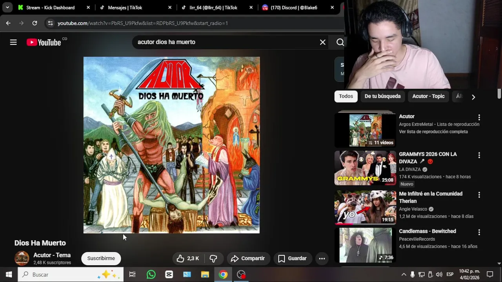This screenshot has width=502, height=282.
Task: Close the Discord tab
Action: coord(332,7)
